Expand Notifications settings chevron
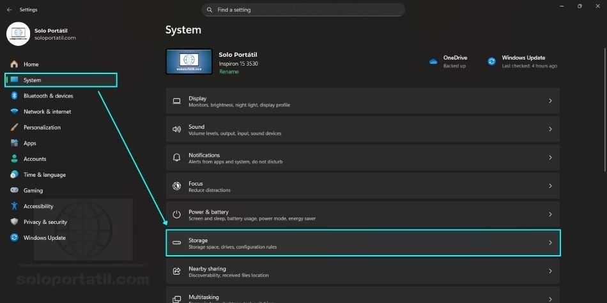 [x=550, y=158]
